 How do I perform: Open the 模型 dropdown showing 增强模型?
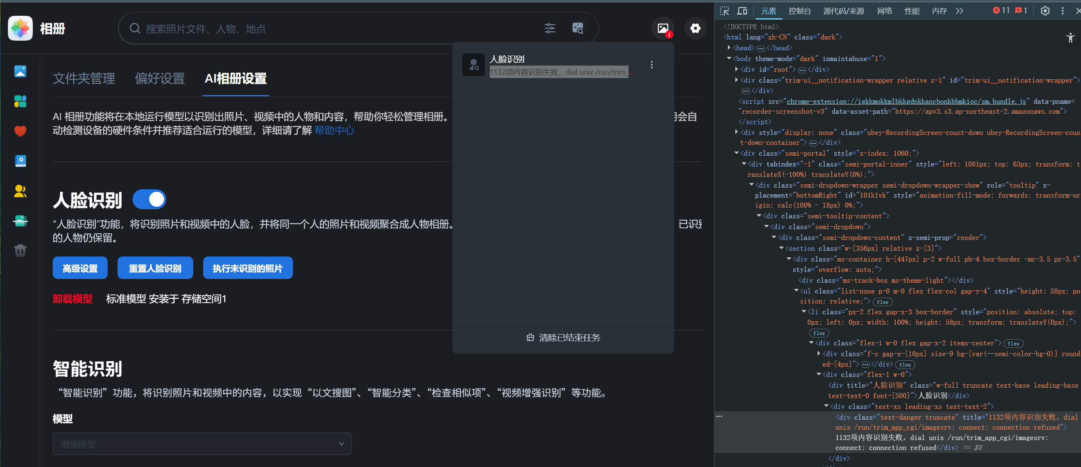[202, 443]
